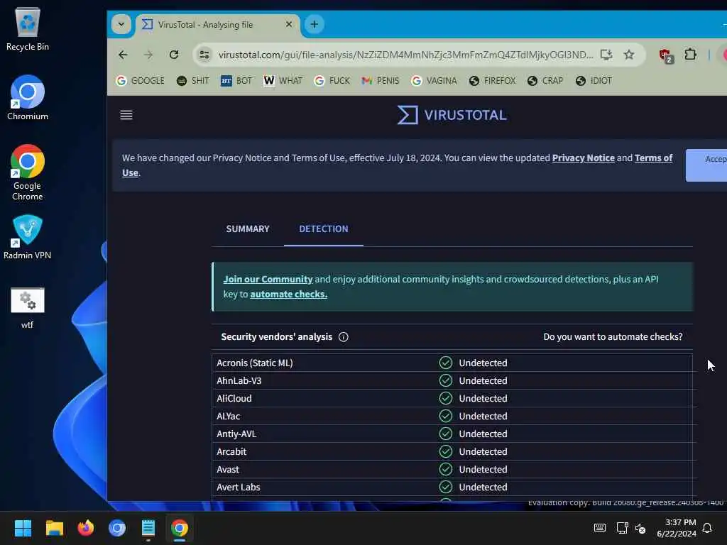
Task: Open the FIREFOX bookmark
Action: pos(493,81)
